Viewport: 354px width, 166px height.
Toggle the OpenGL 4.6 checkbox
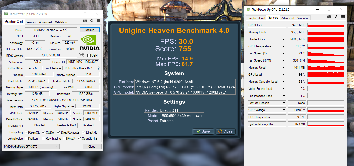(x=79, y=139)
